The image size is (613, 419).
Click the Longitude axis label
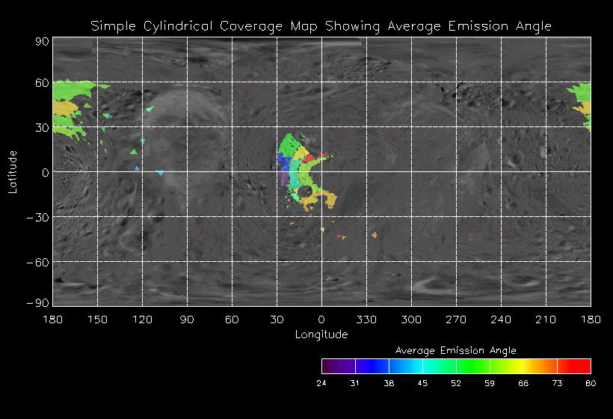click(321, 334)
